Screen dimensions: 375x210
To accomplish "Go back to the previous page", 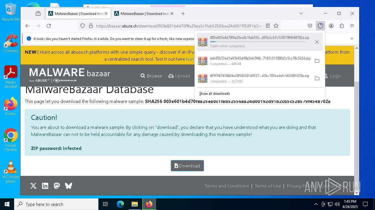I will 28,26.
